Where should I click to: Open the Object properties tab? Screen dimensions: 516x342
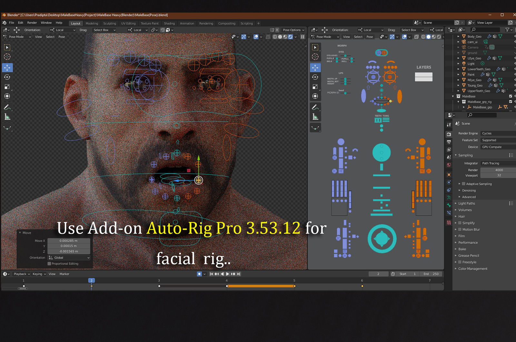pos(449,175)
